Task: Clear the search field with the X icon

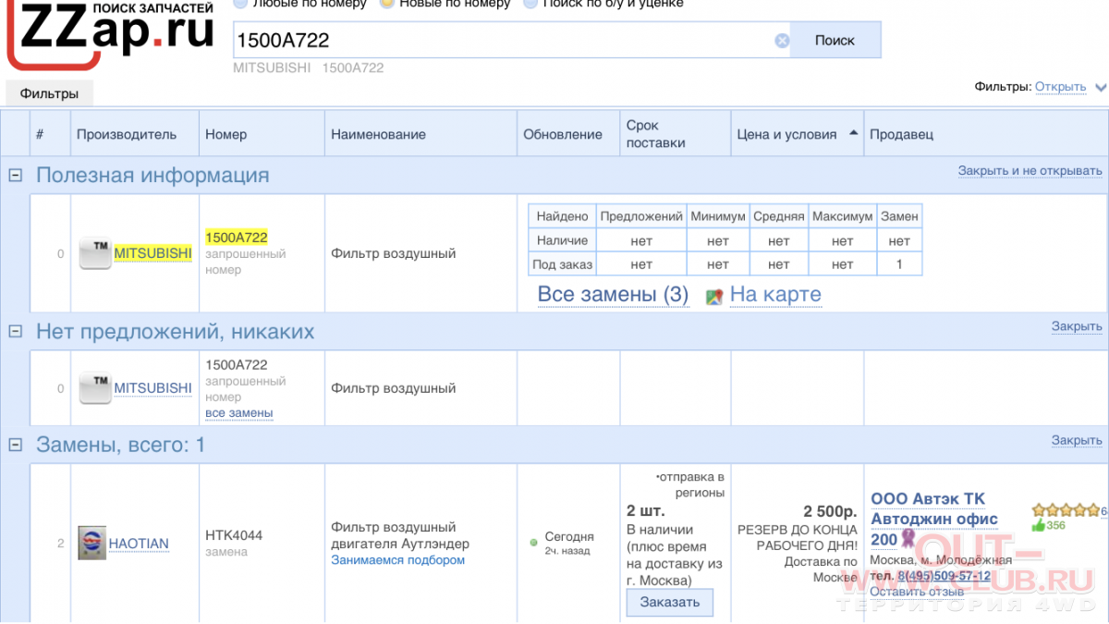Action: (782, 41)
